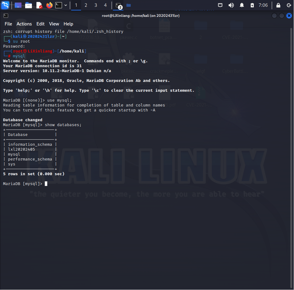Click the 'Database' column header
Screen dimensions: 294x290
tap(18, 135)
